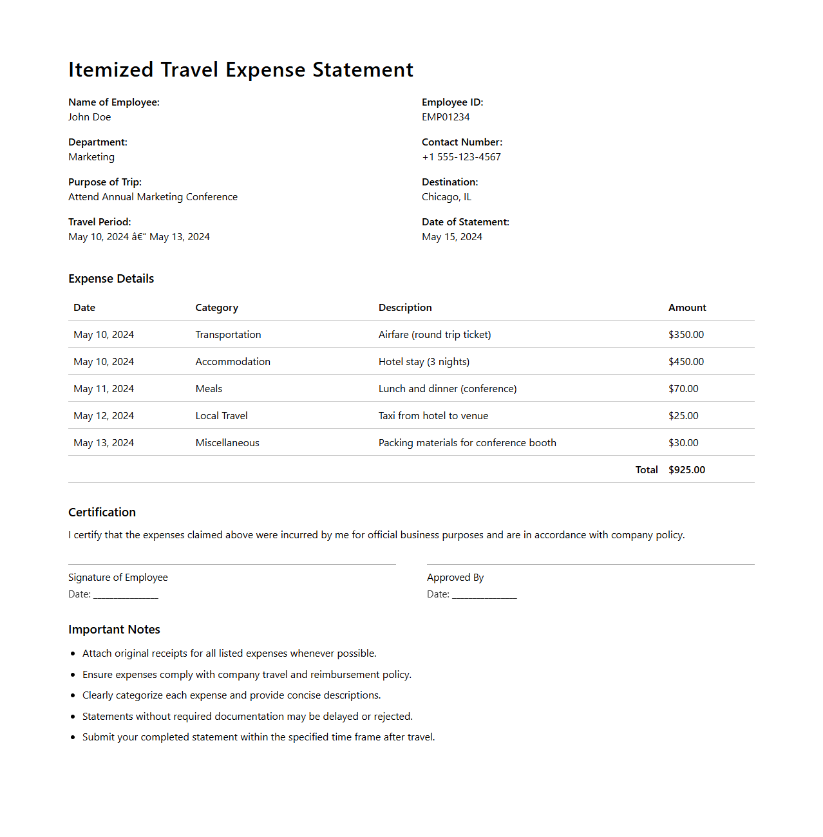Click the Signature of Employee line
The width and height of the screenshot is (823, 837).
(232, 564)
